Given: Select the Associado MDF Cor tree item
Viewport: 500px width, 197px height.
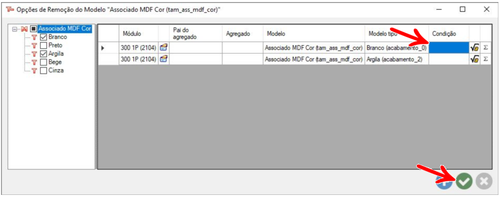Looking at the screenshot, I should (x=65, y=29).
